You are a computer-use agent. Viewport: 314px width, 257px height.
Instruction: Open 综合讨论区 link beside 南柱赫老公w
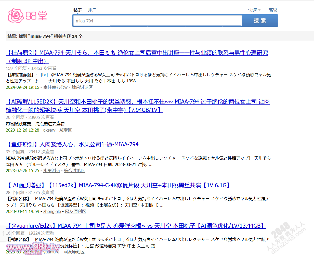pos(82,87)
